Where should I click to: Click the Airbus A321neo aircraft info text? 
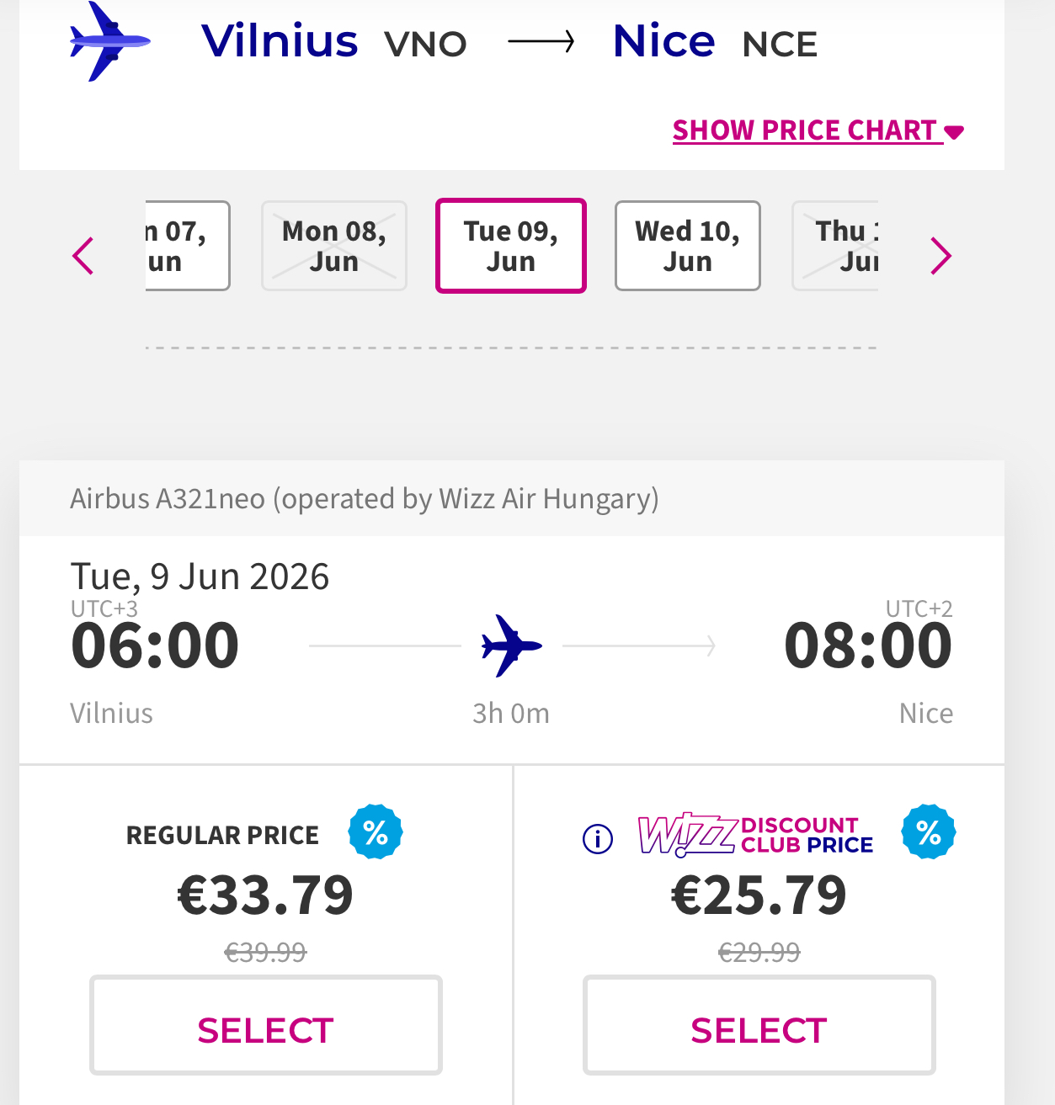(364, 498)
